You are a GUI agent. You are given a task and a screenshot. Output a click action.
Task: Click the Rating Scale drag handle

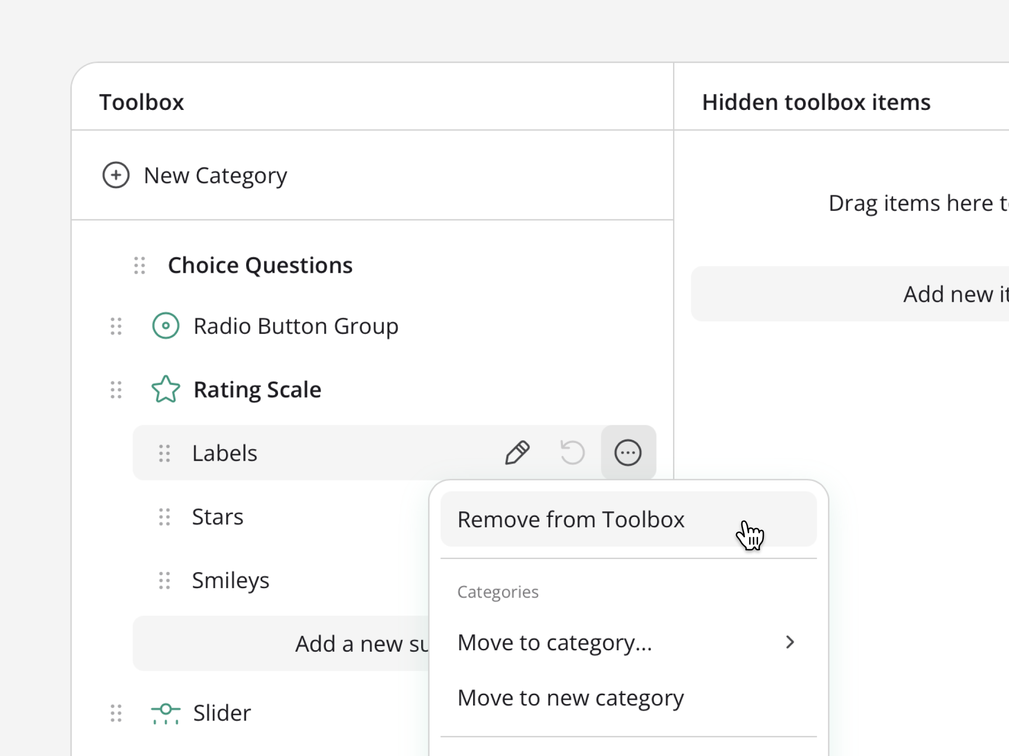coord(116,389)
